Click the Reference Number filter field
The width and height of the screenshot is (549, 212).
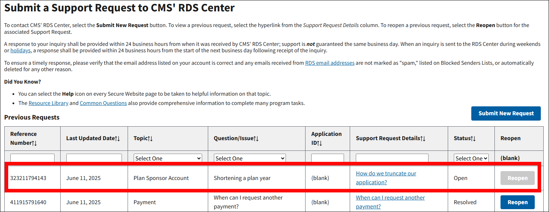[32, 158]
